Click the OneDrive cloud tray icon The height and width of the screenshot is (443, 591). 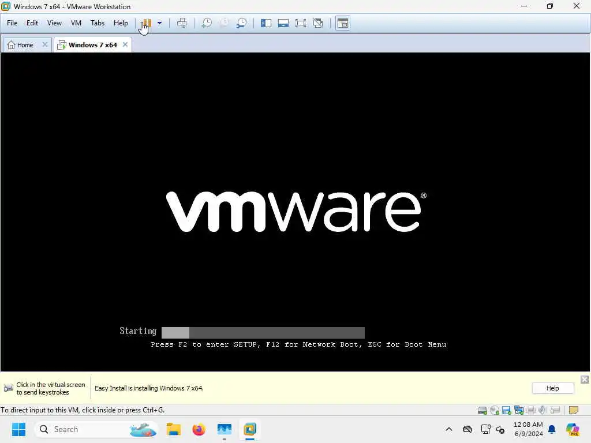tap(467, 429)
